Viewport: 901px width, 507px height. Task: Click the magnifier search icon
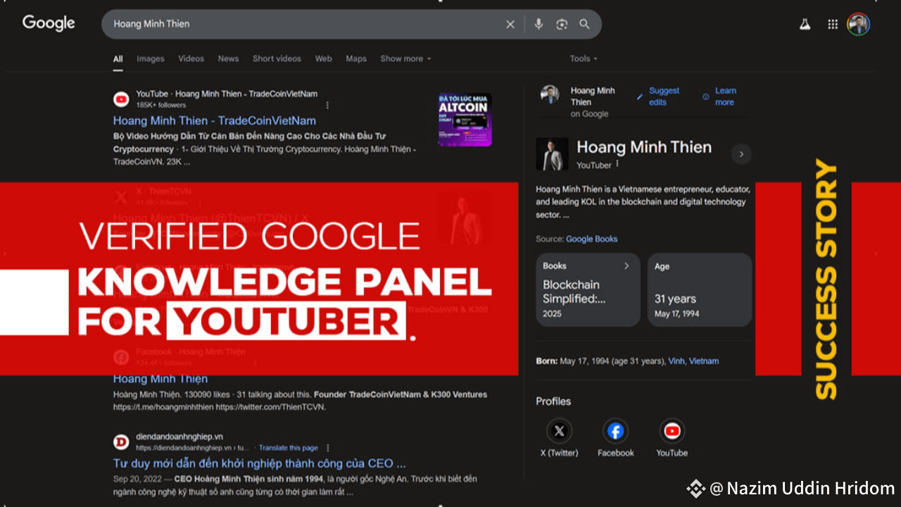pos(584,24)
